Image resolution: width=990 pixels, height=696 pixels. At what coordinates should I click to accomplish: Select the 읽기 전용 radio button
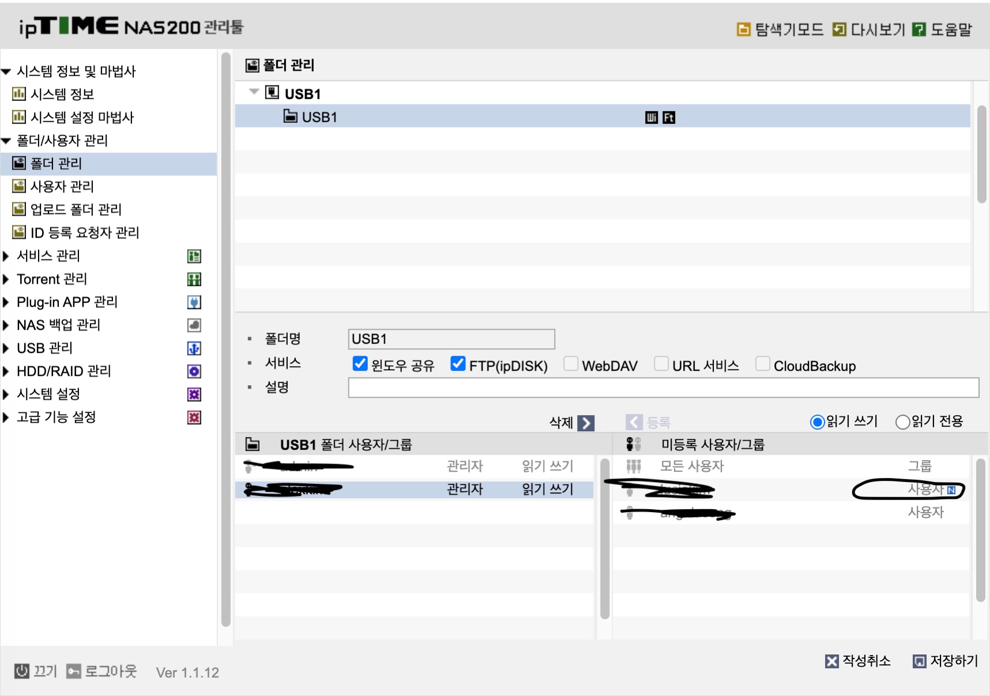pyautogui.click(x=902, y=422)
